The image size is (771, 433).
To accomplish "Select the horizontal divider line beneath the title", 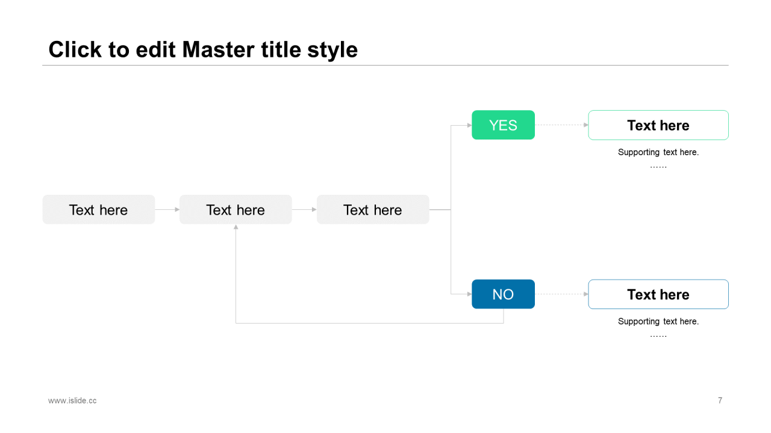I will [x=385, y=65].
